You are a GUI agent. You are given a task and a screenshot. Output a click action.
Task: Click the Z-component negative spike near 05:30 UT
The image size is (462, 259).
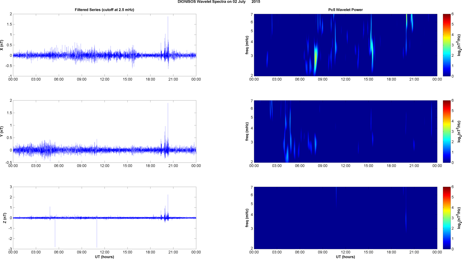55,232
